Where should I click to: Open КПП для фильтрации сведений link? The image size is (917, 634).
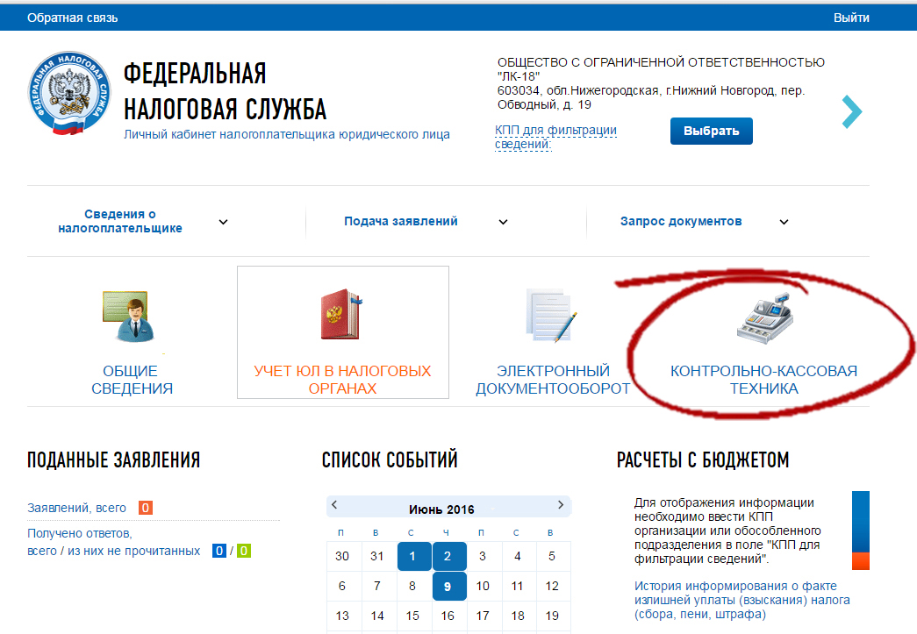pos(555,137)
